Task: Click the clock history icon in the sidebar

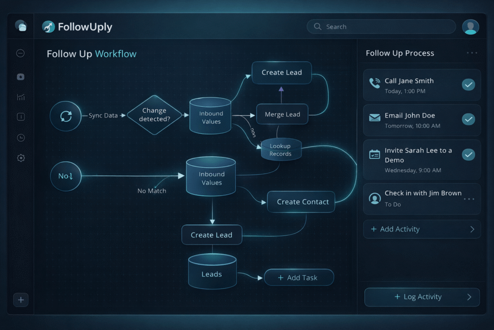Action: (20, 137)
